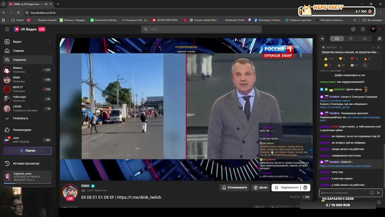
Task: Open Подписки in the sidebar
Action: point(27,60)
